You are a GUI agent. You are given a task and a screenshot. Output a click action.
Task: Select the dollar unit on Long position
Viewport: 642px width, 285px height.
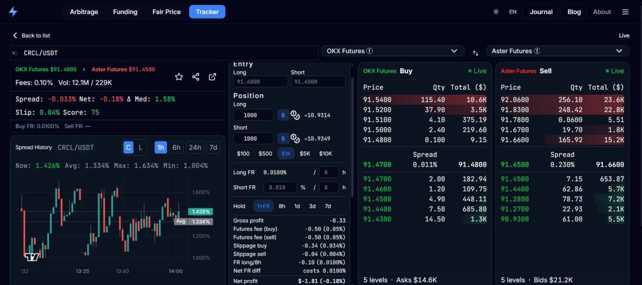[x=283, y=115]
